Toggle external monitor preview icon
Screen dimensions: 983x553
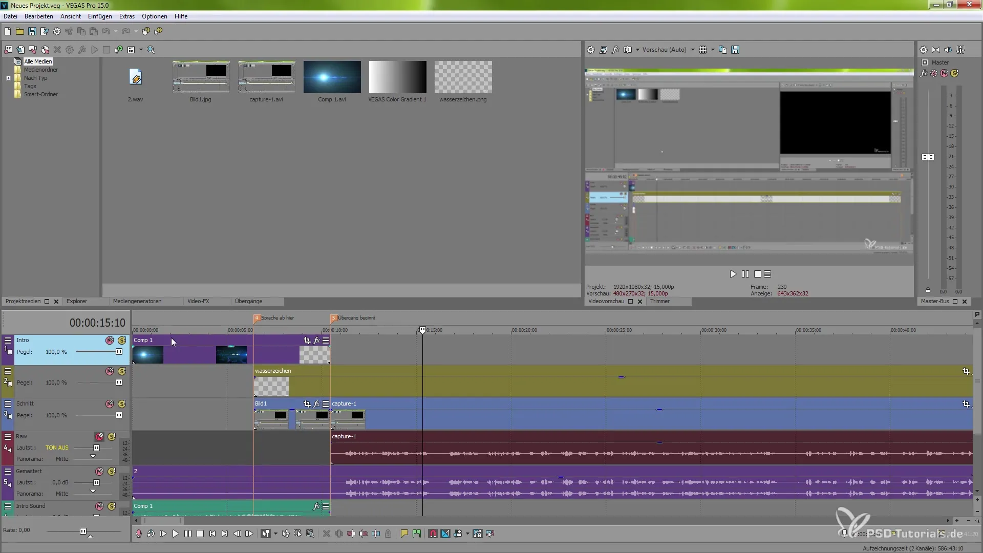(x=603, y=50)
